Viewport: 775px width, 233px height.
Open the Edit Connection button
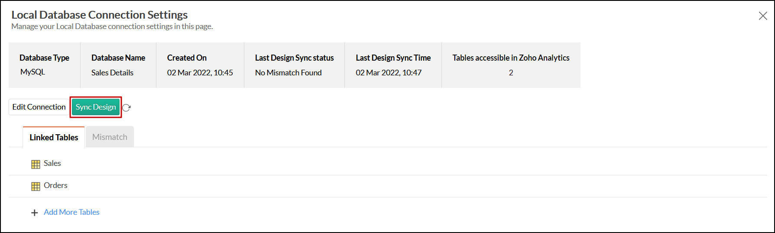(x=39, y=107)
